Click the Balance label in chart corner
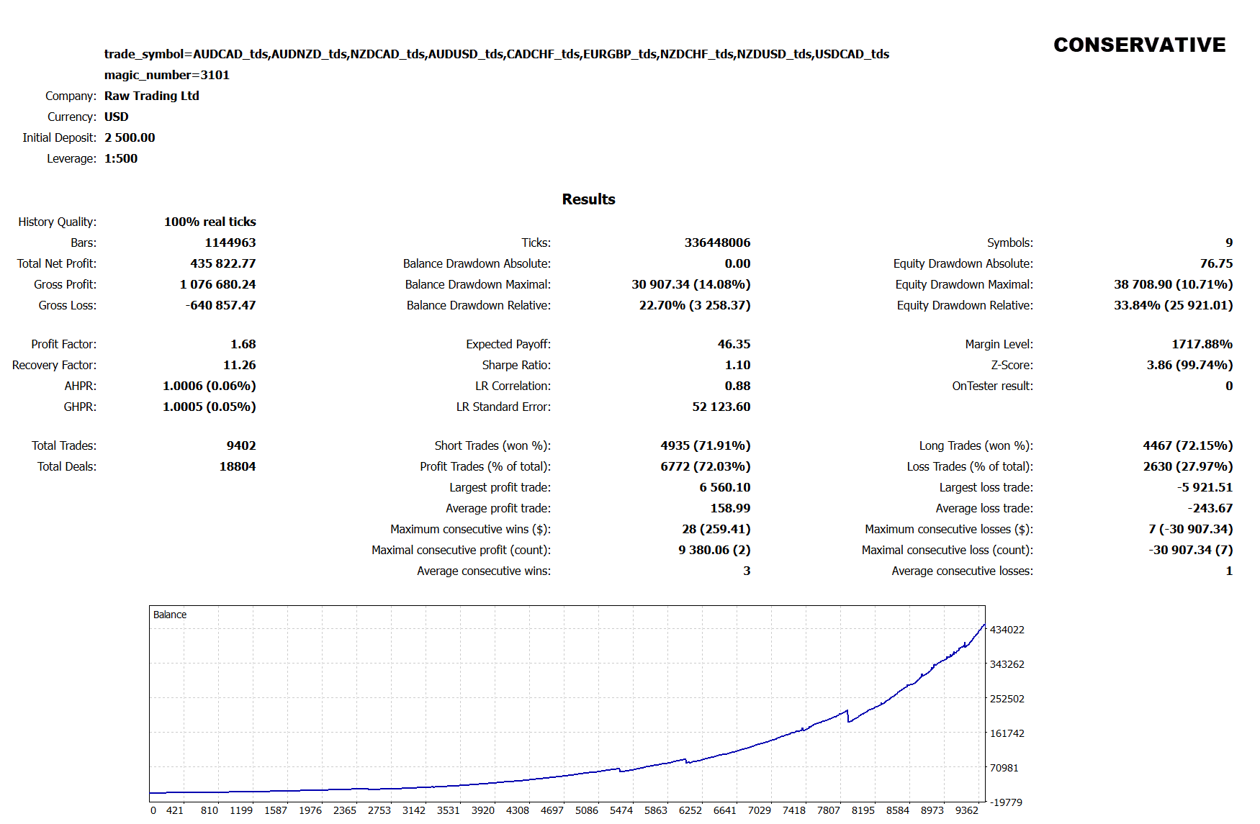Viewport: 1260px width, 824px height. point(170,615)
